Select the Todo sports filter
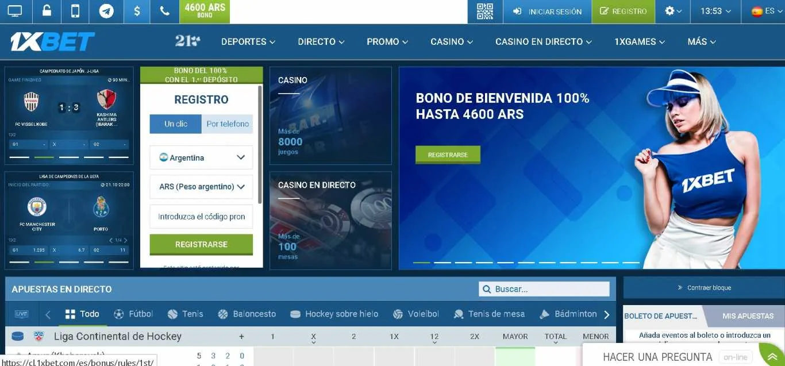Viewport: 785px width, 366px height. pos(82,314)
